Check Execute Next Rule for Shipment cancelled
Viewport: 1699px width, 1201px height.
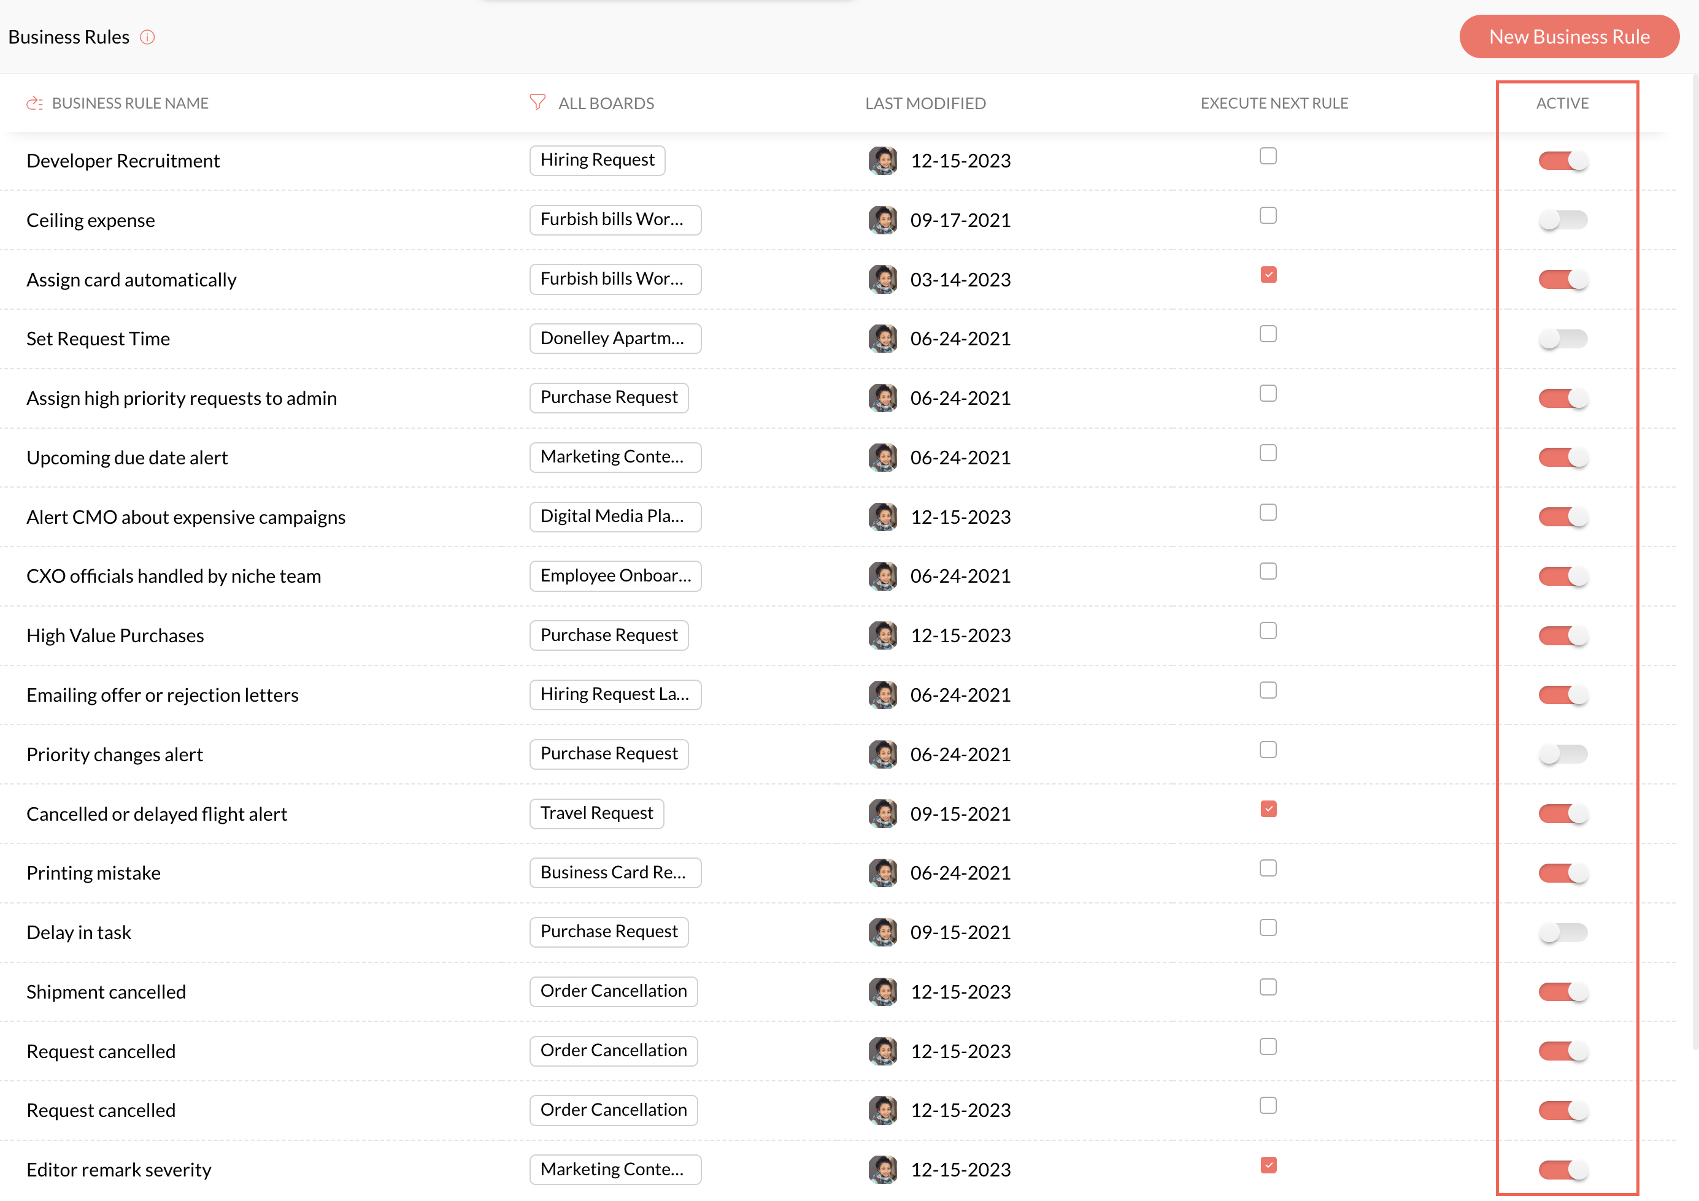coord(1268,988)
